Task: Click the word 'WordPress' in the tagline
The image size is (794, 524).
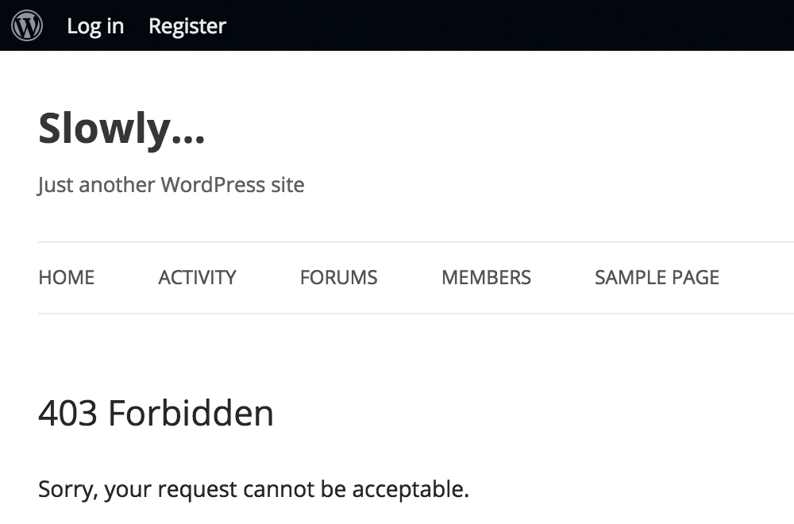Action: point(213,185)
